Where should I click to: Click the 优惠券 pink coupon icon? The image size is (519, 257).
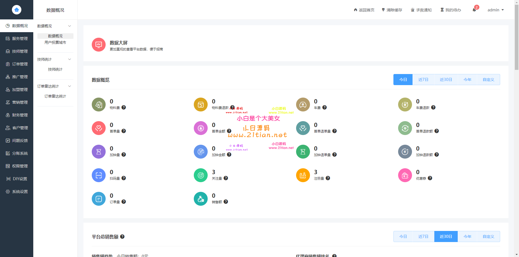point(405,175)
